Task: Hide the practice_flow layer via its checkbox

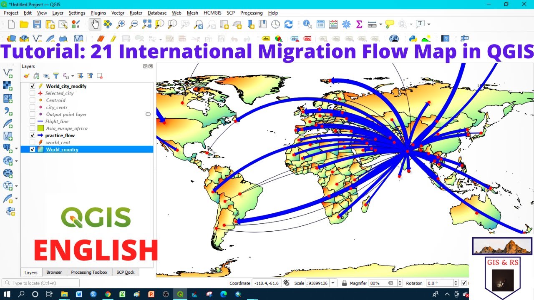Action: pyautogui.click(x=32, y=135)
